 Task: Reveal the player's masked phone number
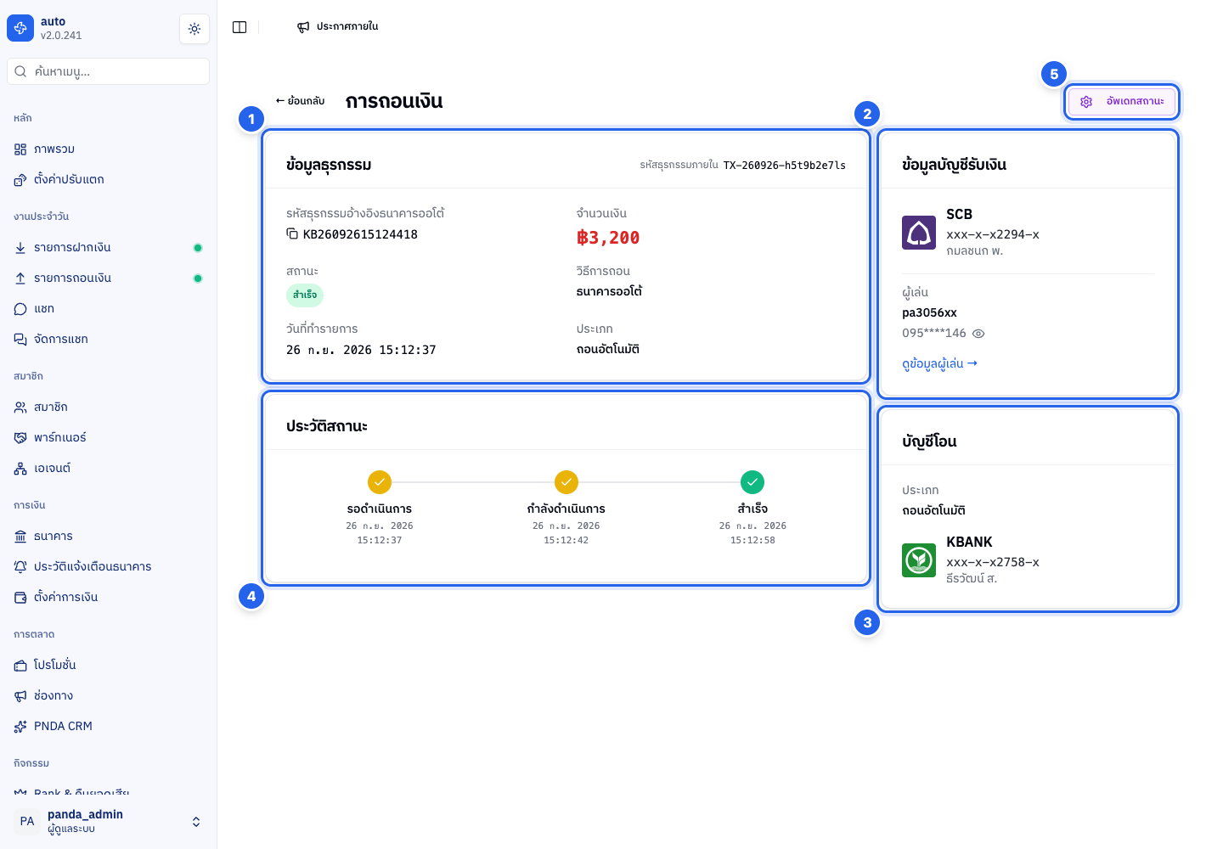[978, 334]
